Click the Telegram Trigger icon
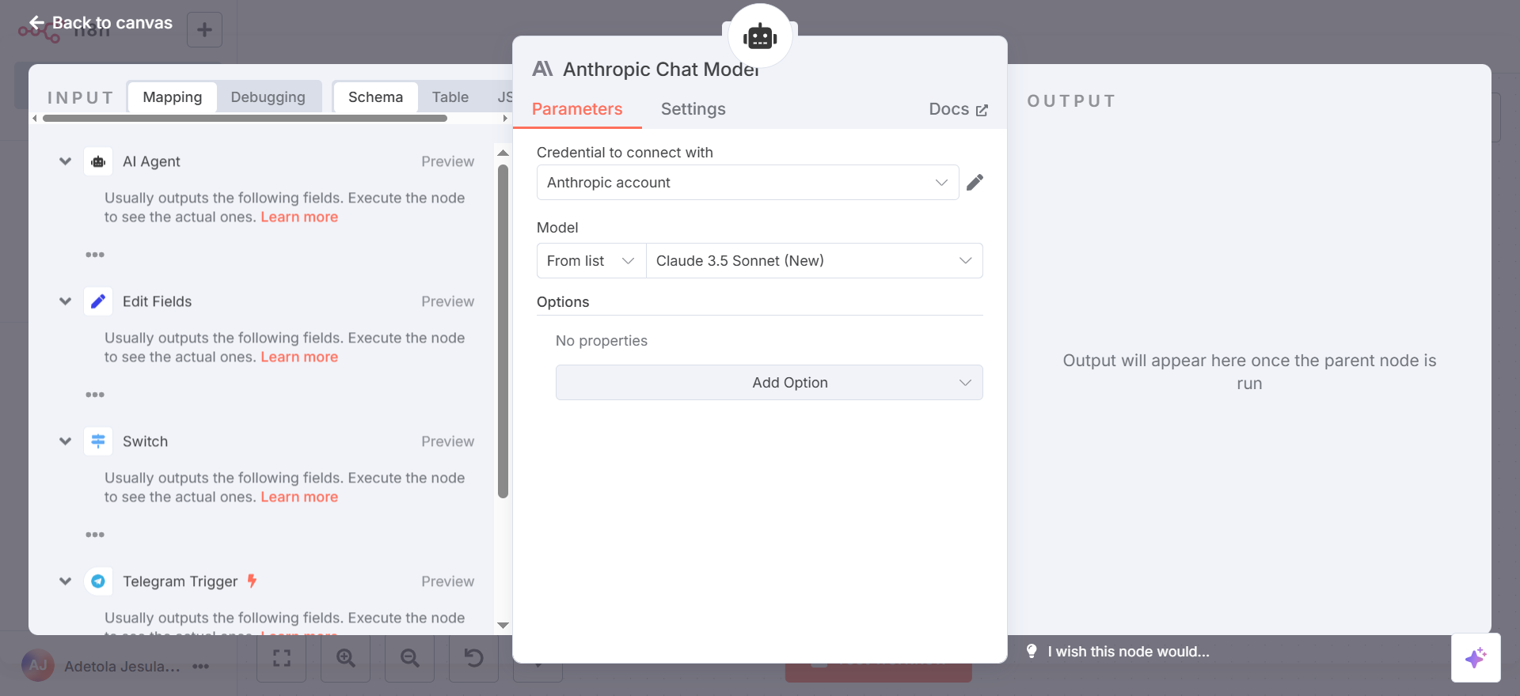This screenshot has height=696, width=1520. 98,581
